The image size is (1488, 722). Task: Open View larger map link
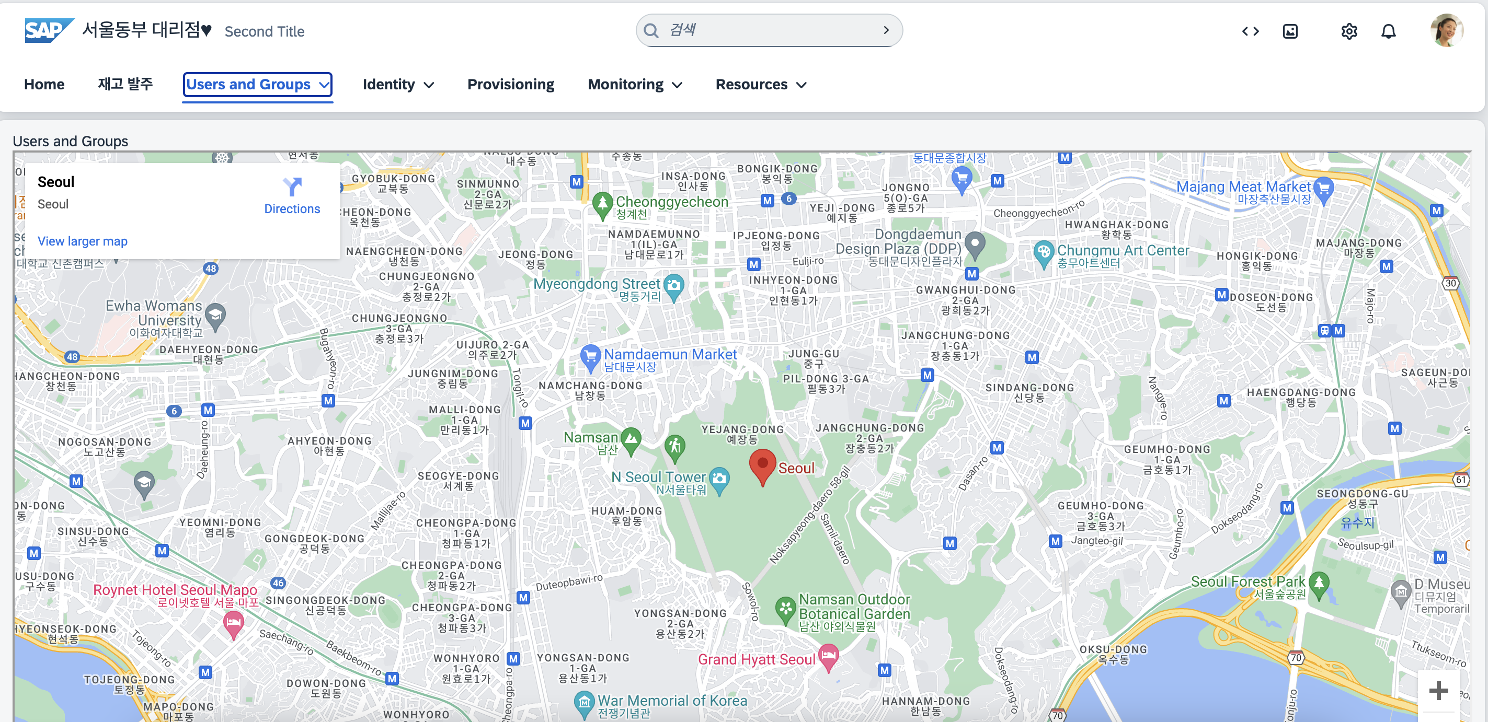click(x=83, y=241)
